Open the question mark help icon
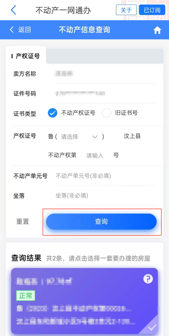169x336 pixels. [x=148, y=279]
